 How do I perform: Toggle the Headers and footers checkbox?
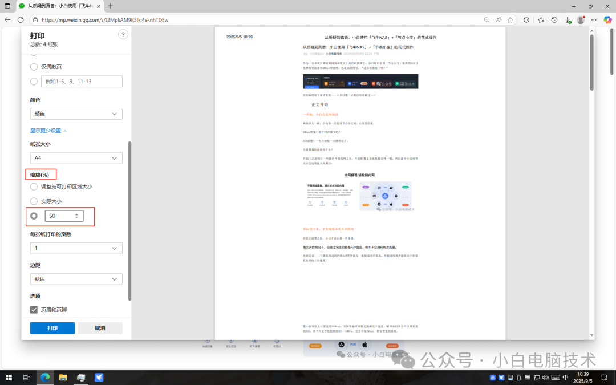pyautogui.click(x=34, y=310)
